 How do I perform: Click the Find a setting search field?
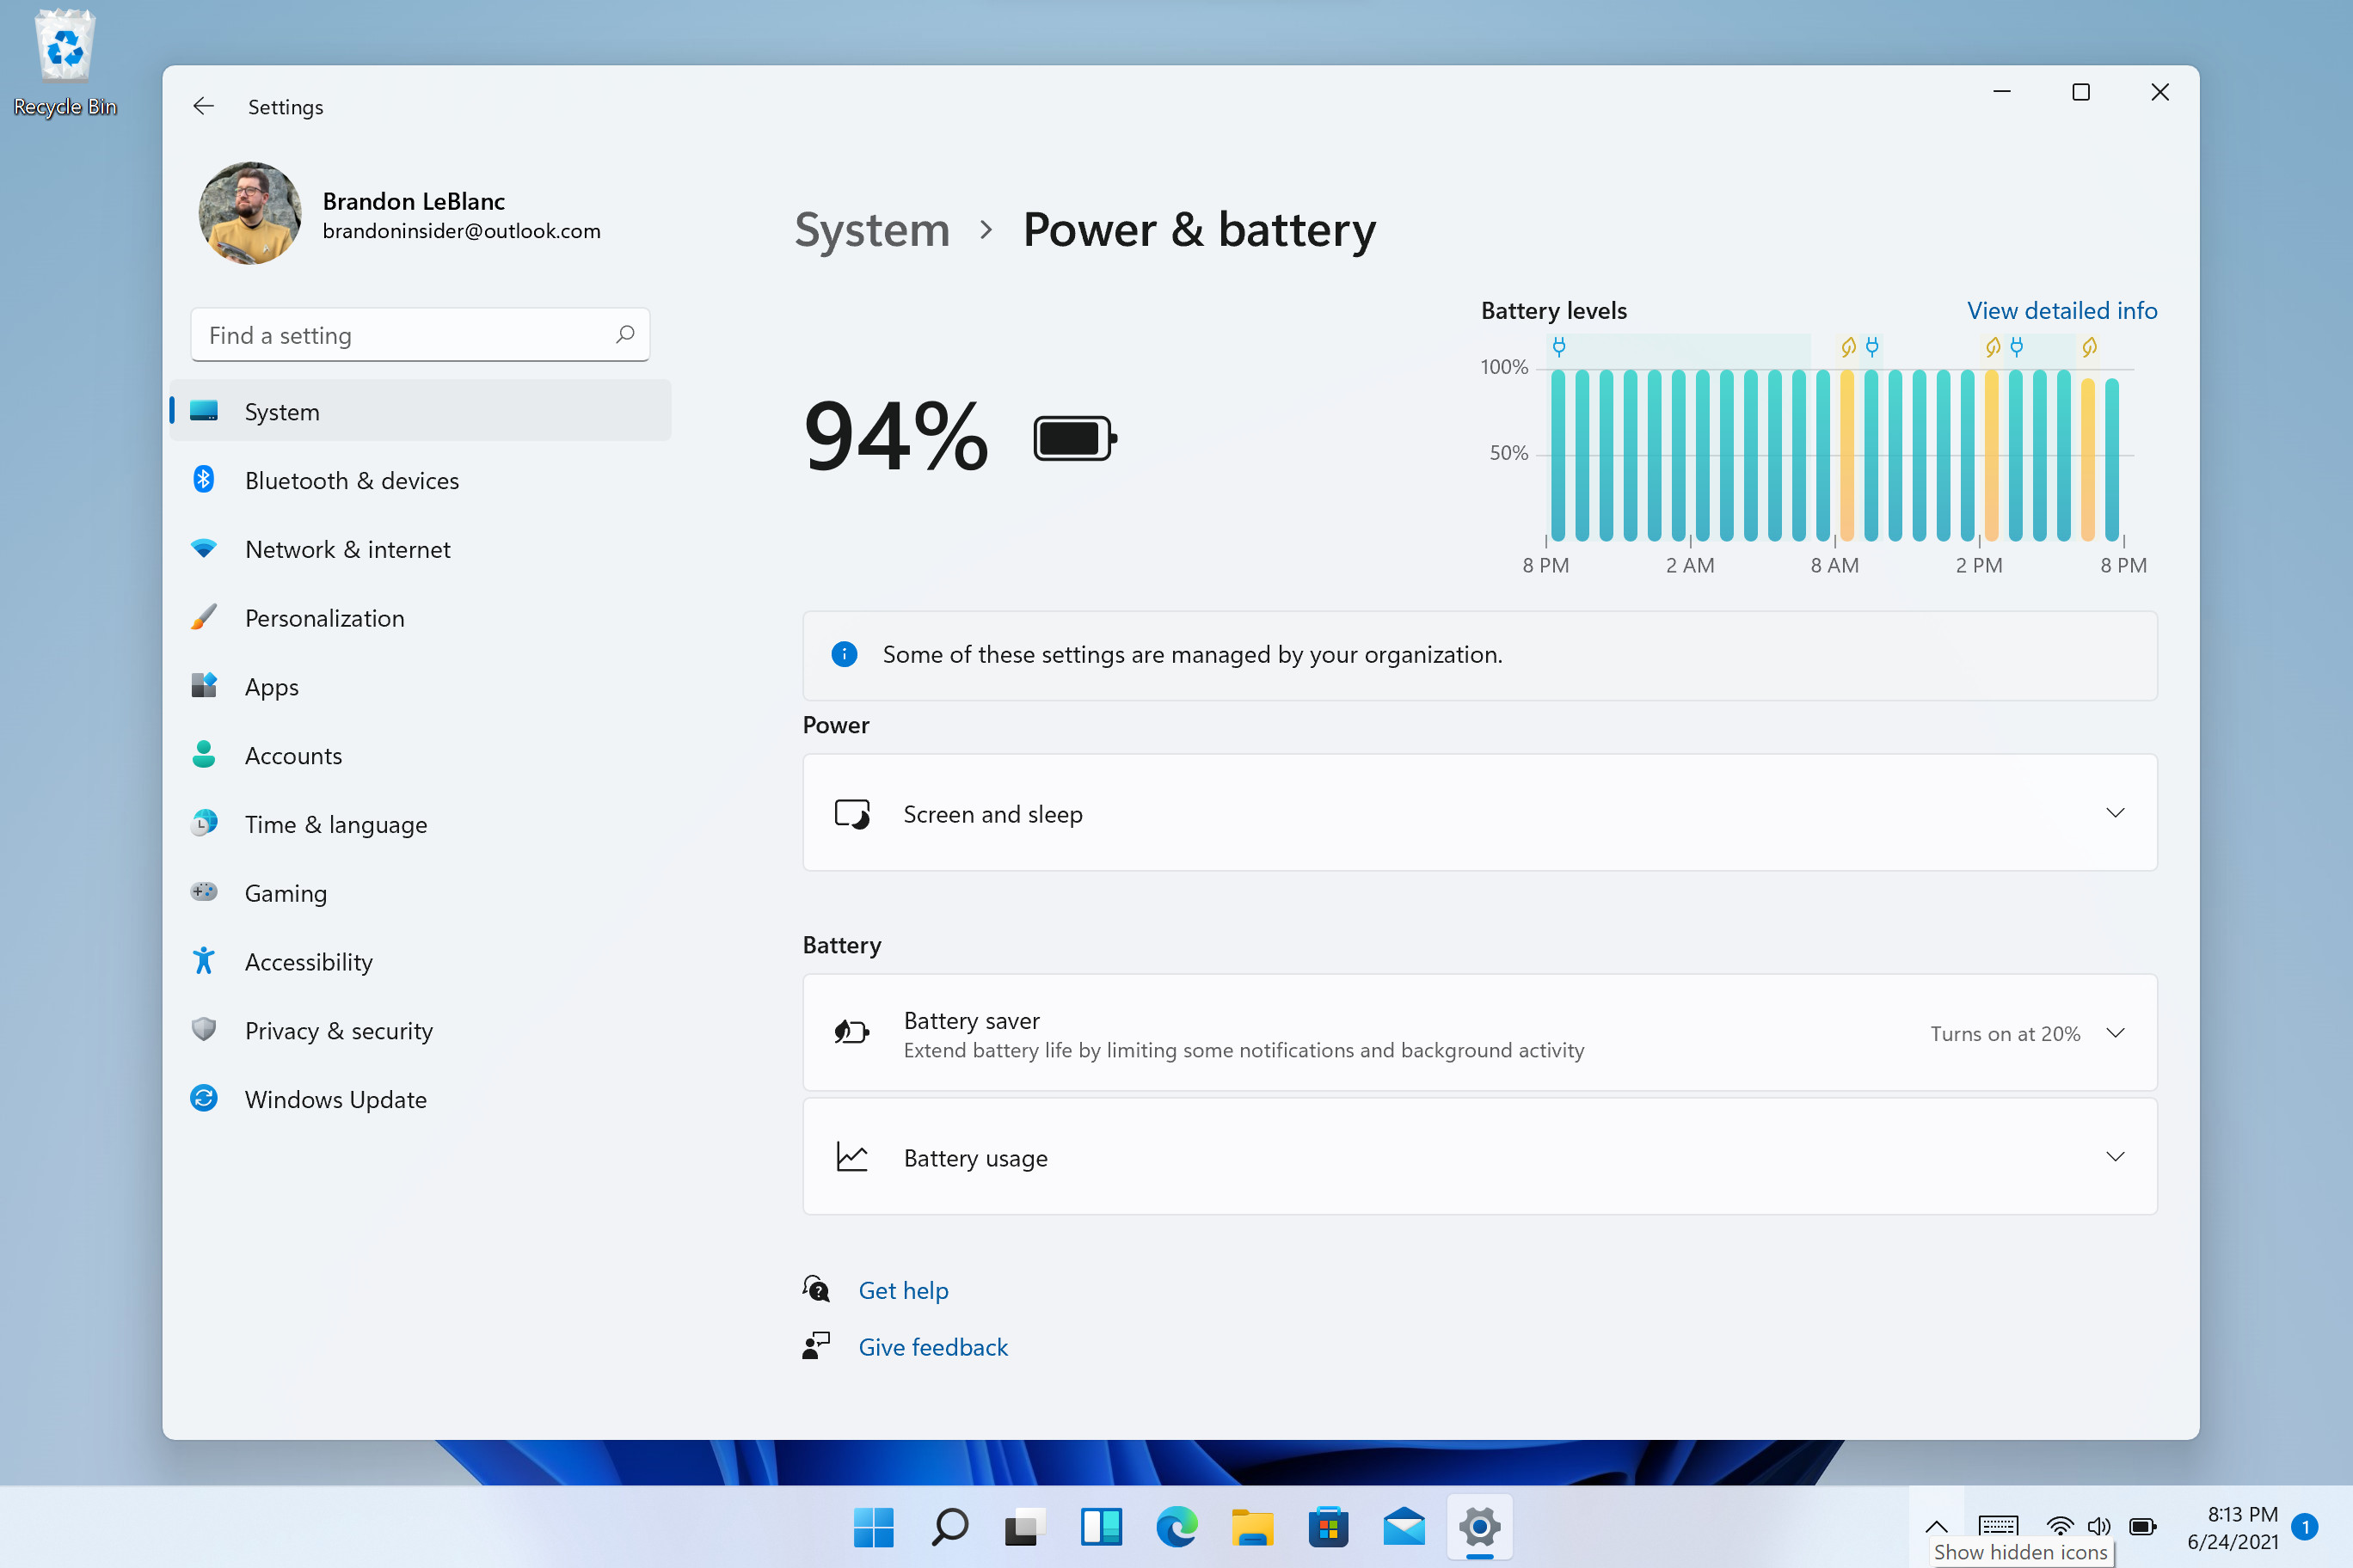click(x=419, y=334)
